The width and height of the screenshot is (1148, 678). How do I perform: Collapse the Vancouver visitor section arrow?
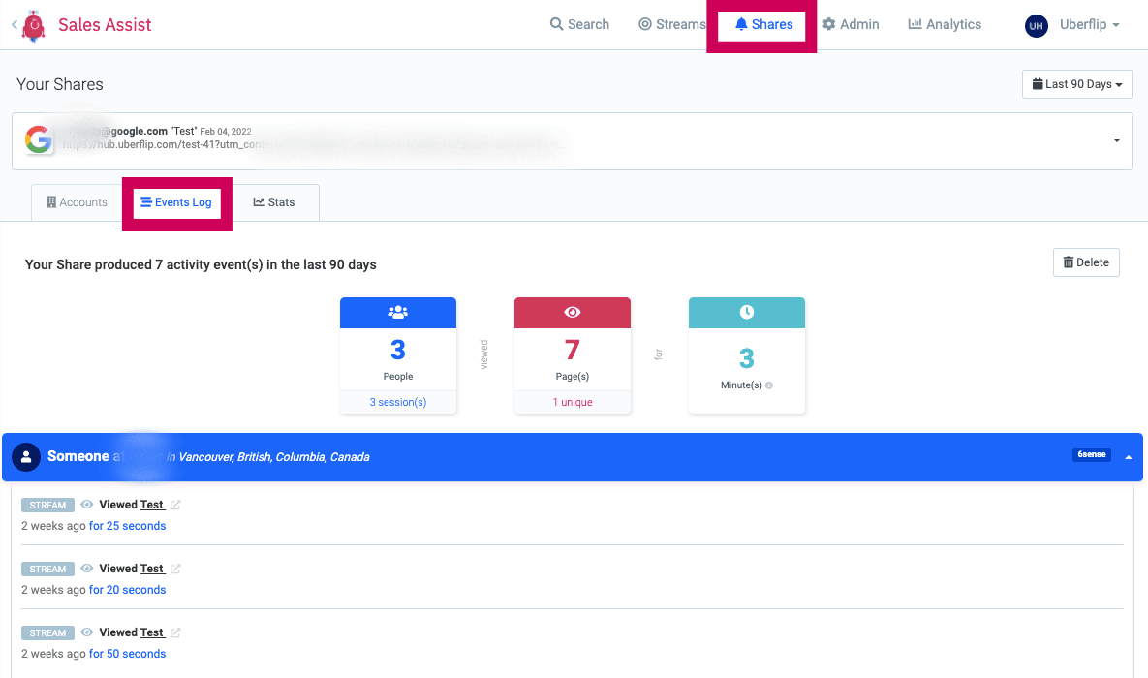(1129, 457)
